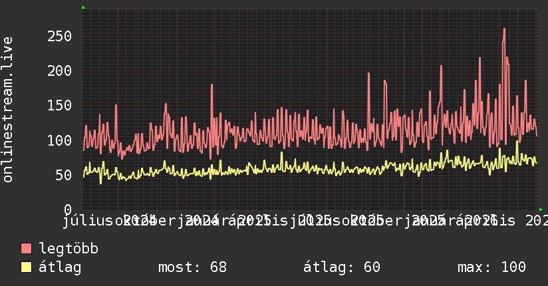Click the yellow átlag legend swatch
Viewport: 548px width, 286px height.
26,267
